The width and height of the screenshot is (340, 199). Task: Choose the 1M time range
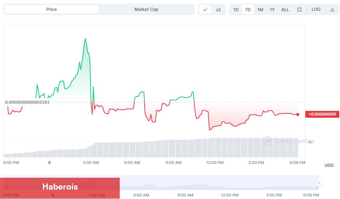[260, 9]
